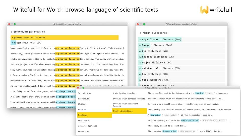Choose 'a big difference (7%)' result
The width and height of the screenshot is (241, 136).
tap(181, 51)
